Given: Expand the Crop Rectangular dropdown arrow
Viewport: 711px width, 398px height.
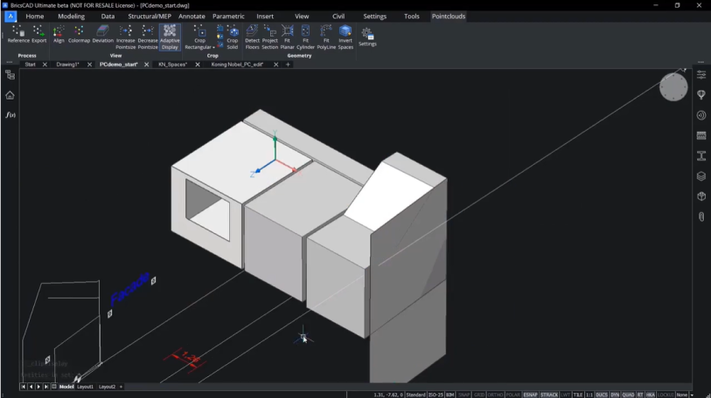Looking at the screenshot, I should tap(214, 47).
